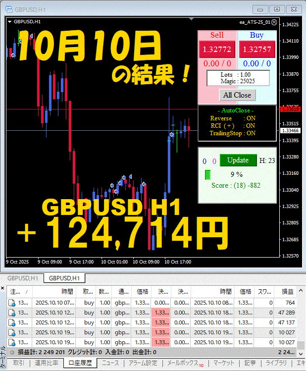Screen dimensions: 306x371
Task: Select profit value 47 137 cell
Action: [x=285, y=323]
